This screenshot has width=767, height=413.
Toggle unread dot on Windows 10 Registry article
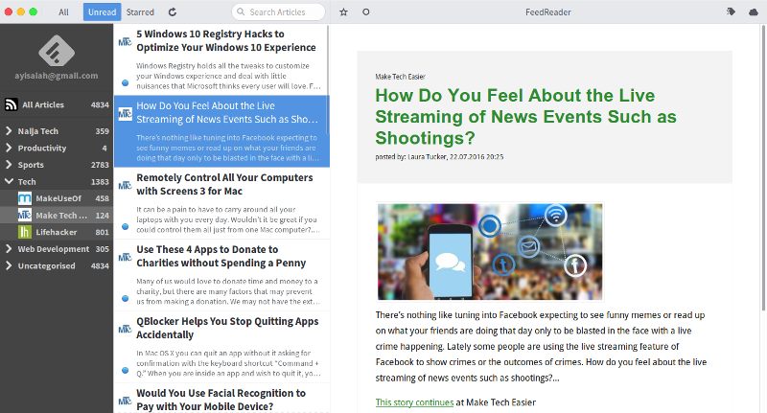coord(126,83)
